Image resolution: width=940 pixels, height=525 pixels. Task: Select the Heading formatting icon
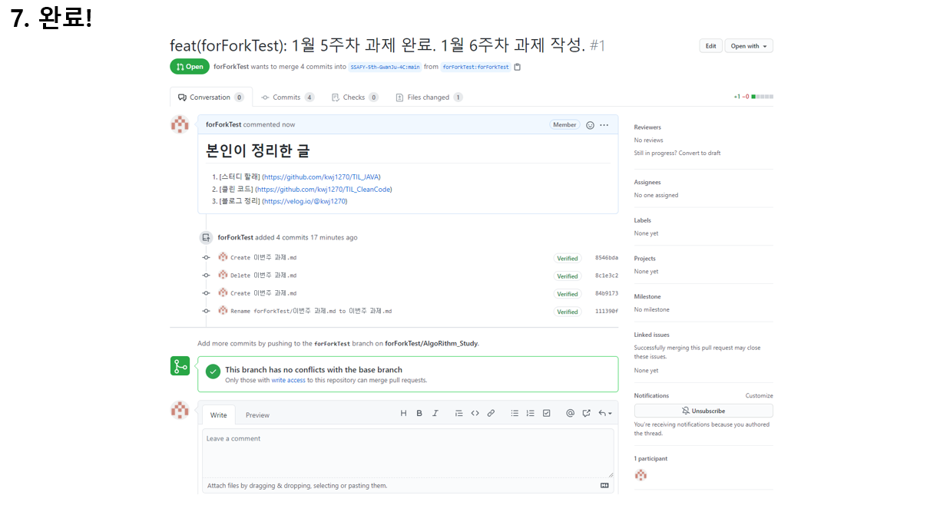point(403,413)
